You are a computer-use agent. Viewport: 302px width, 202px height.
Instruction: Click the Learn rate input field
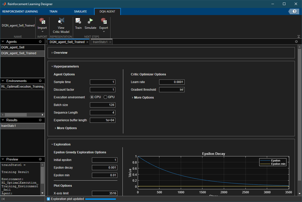click(172, 82)
